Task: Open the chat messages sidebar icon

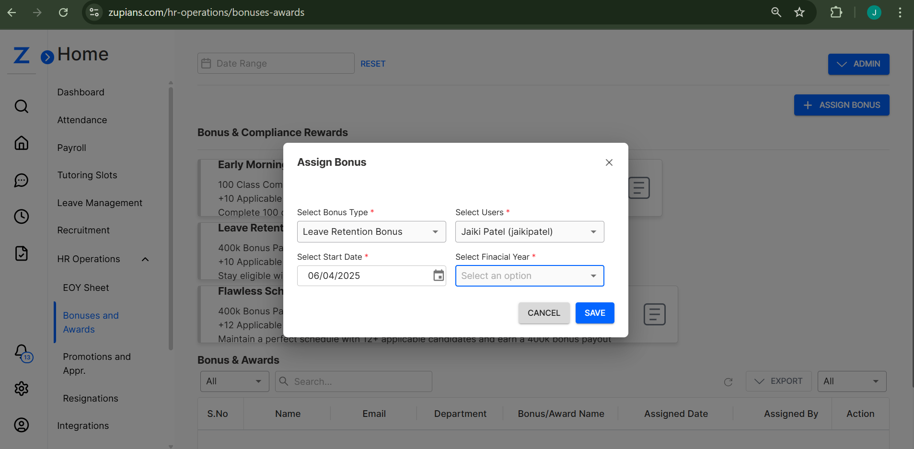Action: [x=22, y=180]
